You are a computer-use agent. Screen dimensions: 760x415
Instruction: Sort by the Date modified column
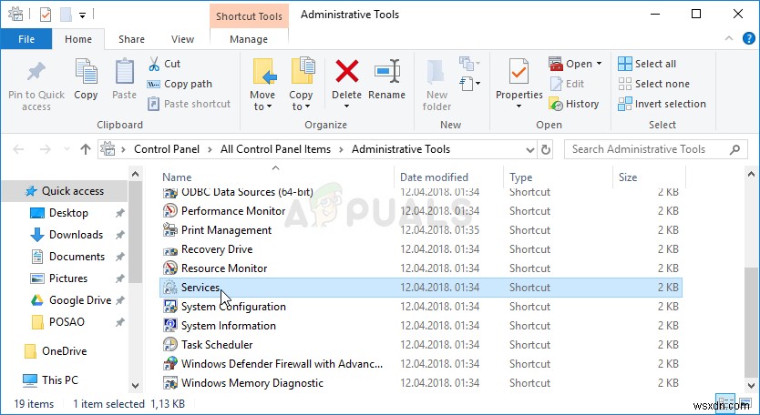pos(434,177)
